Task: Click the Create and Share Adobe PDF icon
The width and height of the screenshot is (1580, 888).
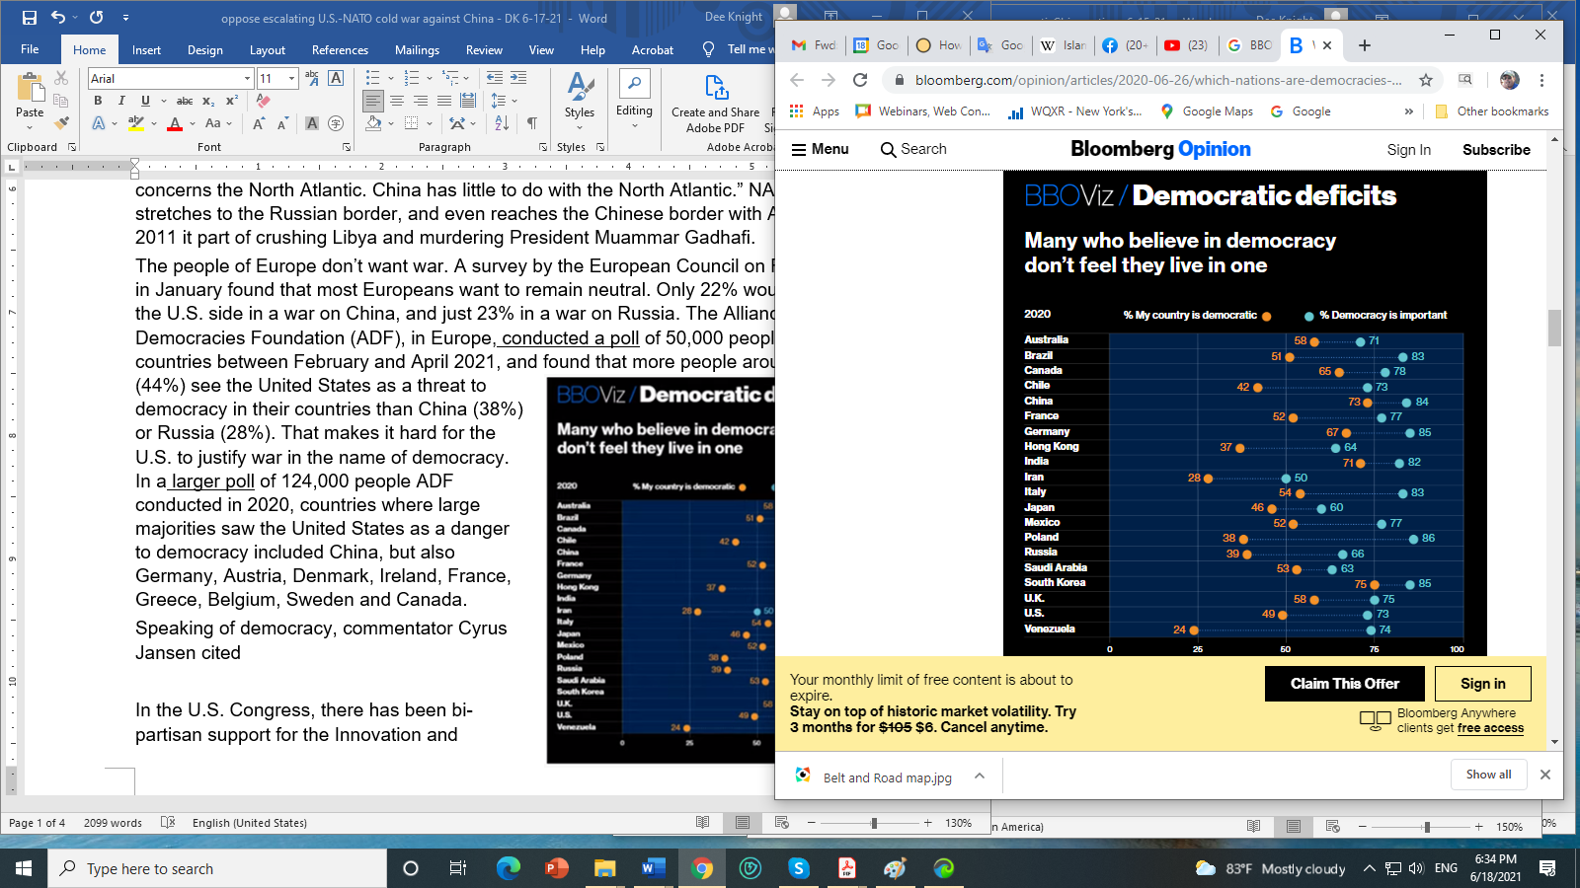Action: (x=716, y=87)
